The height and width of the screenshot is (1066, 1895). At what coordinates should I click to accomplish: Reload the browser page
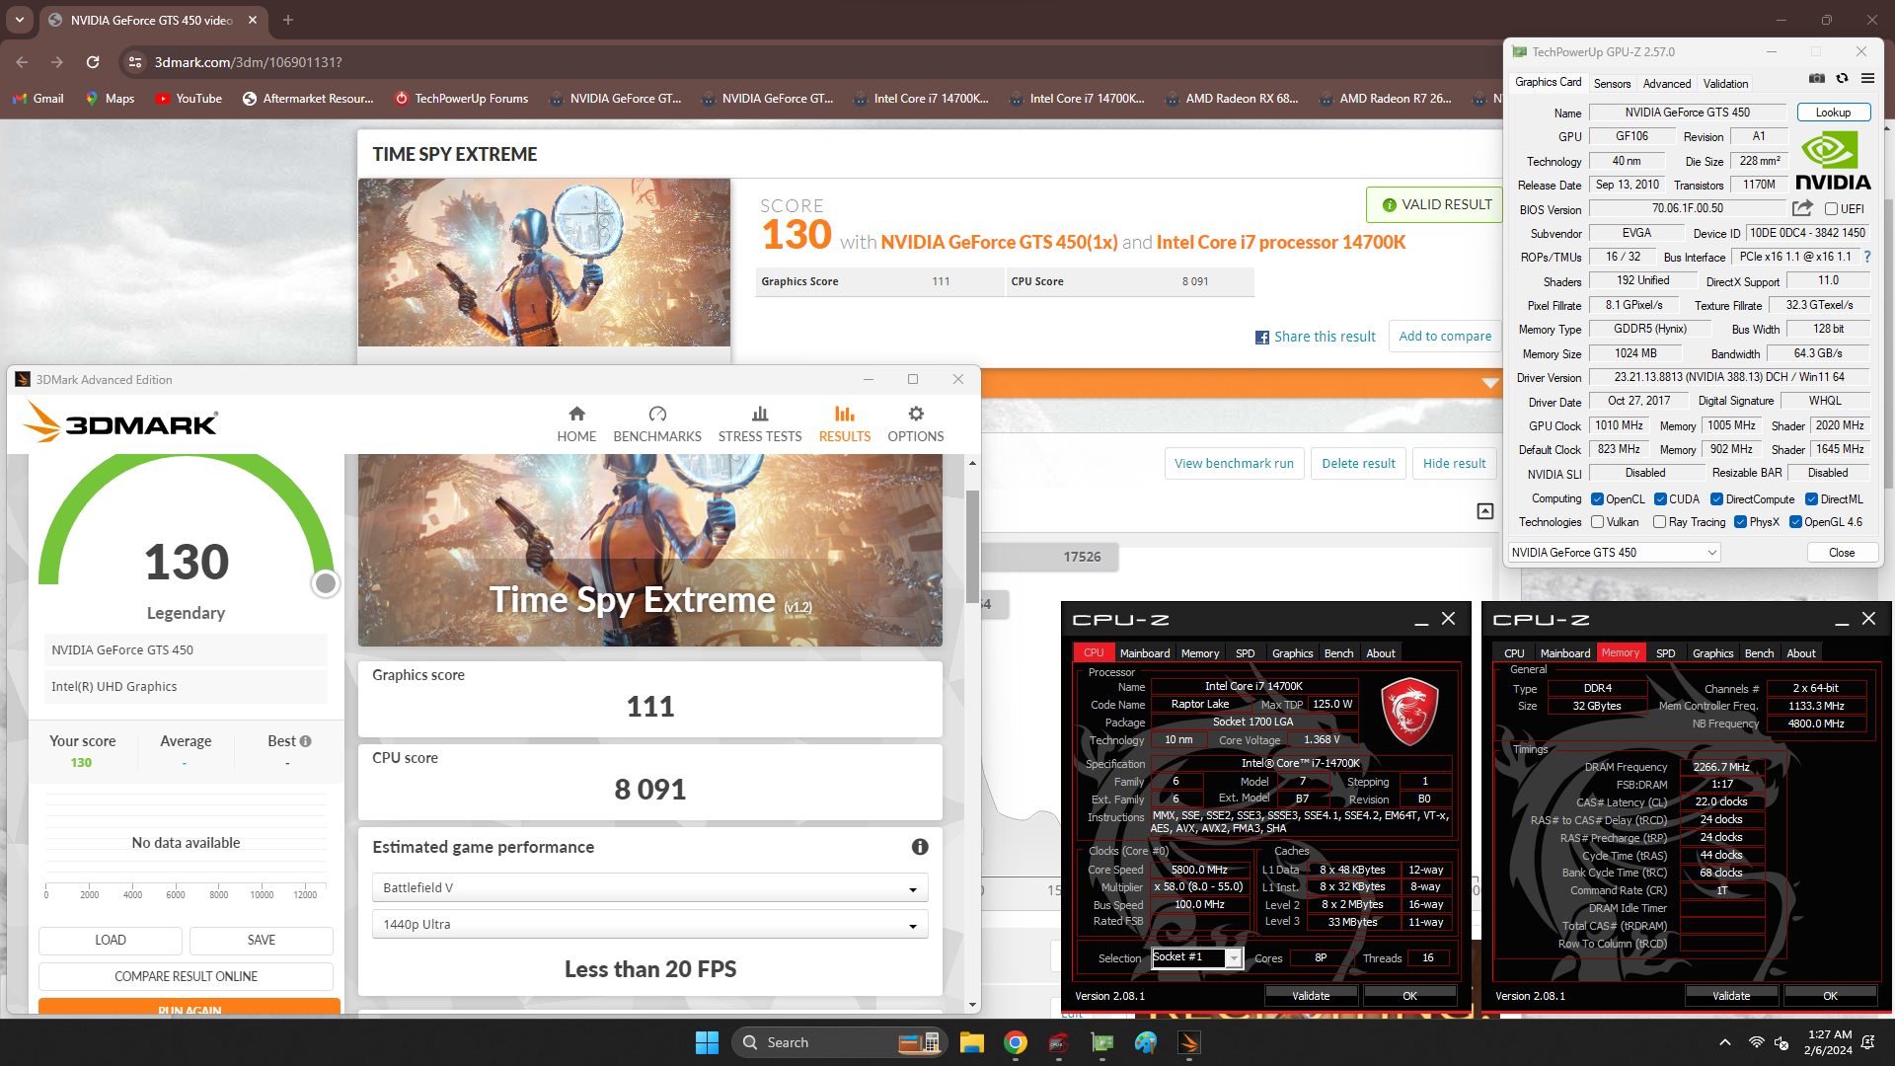tap(93, 62)
